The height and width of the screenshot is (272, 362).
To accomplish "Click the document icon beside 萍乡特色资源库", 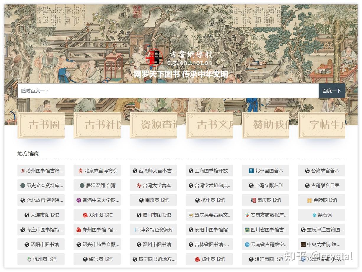I will click(137, 230).
